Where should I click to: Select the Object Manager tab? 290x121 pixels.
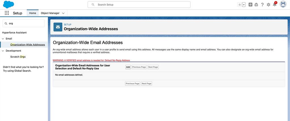coord(50,13)
